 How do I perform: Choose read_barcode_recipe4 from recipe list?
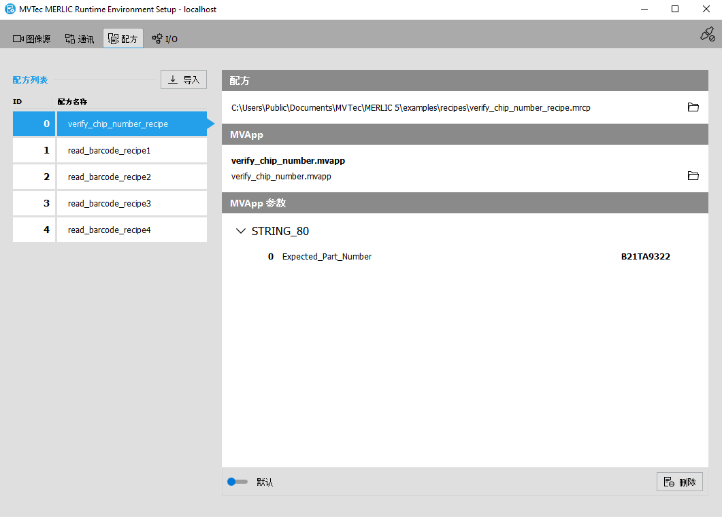point(109,230)
